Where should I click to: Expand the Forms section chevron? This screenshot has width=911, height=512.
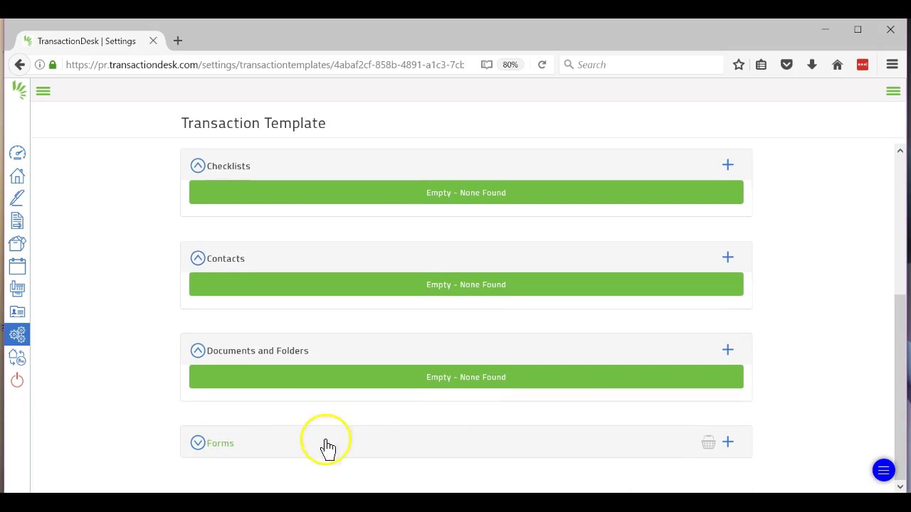click(198, 443)
